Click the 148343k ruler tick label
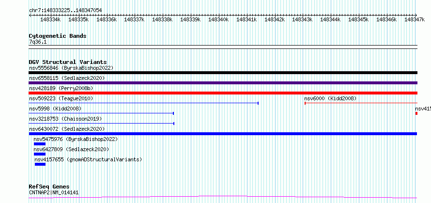 (302, 19)
